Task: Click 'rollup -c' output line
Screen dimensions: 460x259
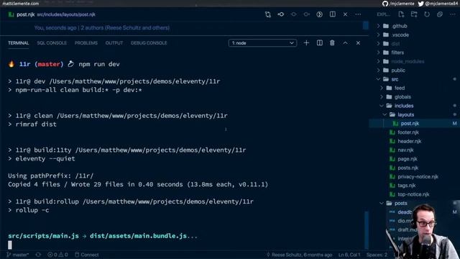Action: [x=32, y=210]
